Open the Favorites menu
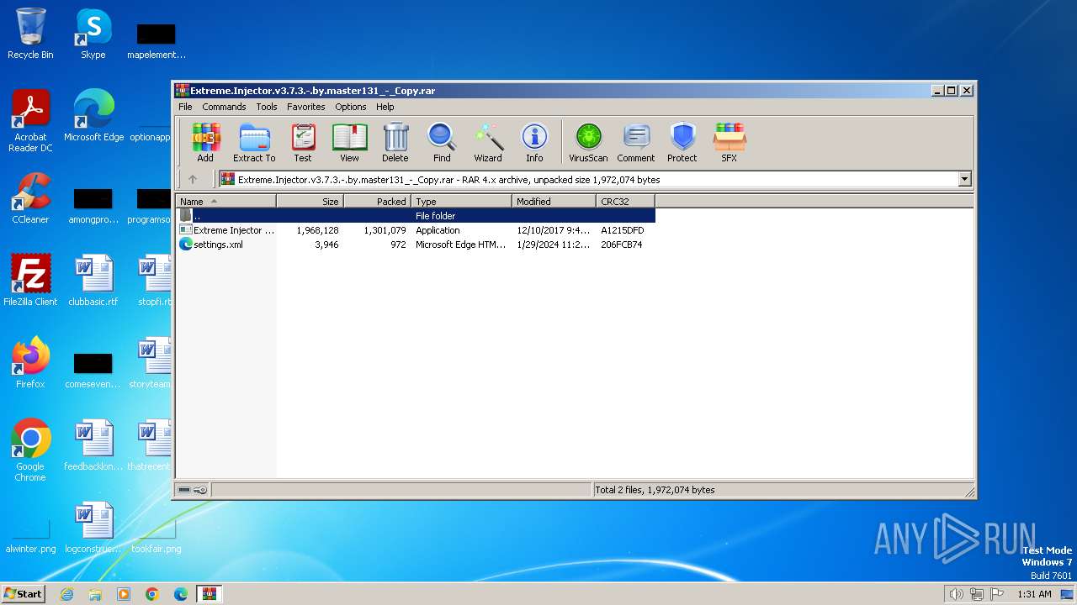The width and height of the screenshot is (1077, 605). 306,107
